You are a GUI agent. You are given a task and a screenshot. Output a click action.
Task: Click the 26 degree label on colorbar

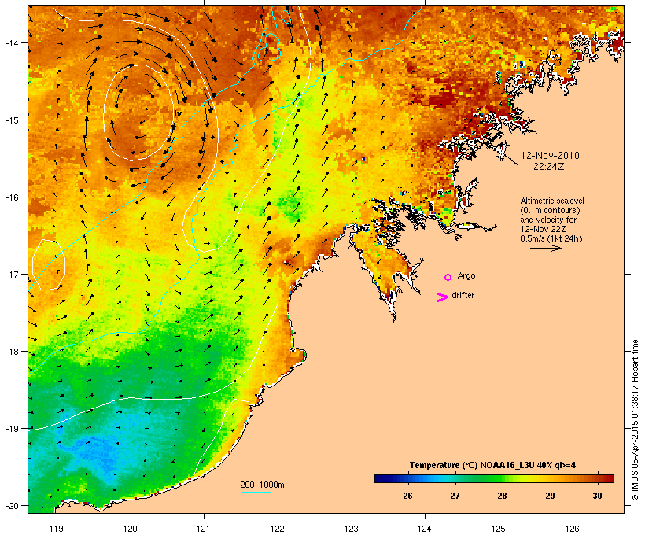pyautogui.click(x=407, y=496)
